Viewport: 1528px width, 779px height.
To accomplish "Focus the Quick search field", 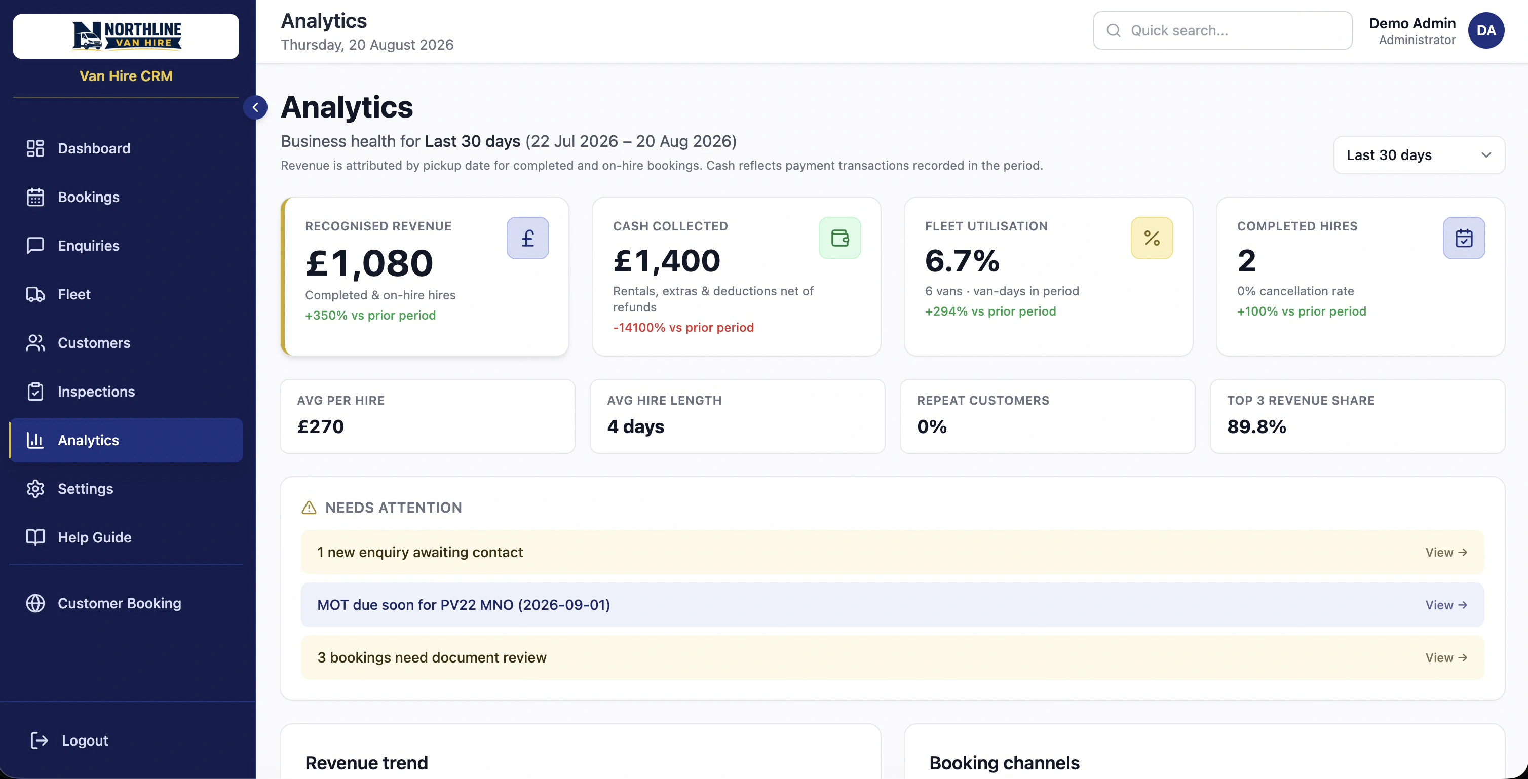I will pyautogui.click(x=1223, y=30).
